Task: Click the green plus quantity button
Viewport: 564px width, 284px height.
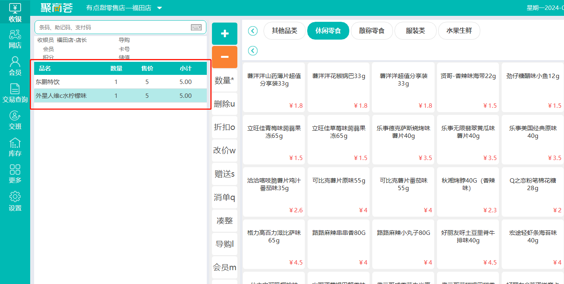Action: tap(225, 34)
